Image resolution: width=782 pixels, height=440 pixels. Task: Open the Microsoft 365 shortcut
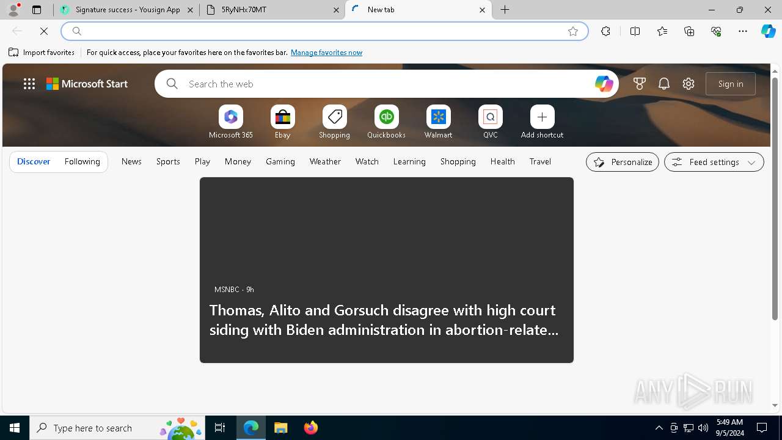pyautogui.click(x=231, y=122)
